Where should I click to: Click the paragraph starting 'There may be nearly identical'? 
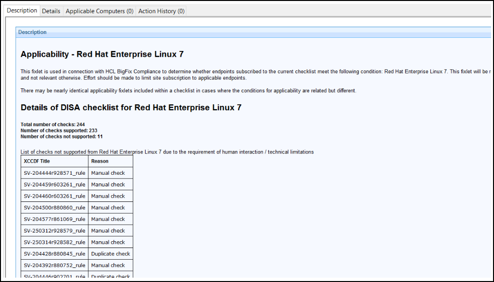coord(188,91)
